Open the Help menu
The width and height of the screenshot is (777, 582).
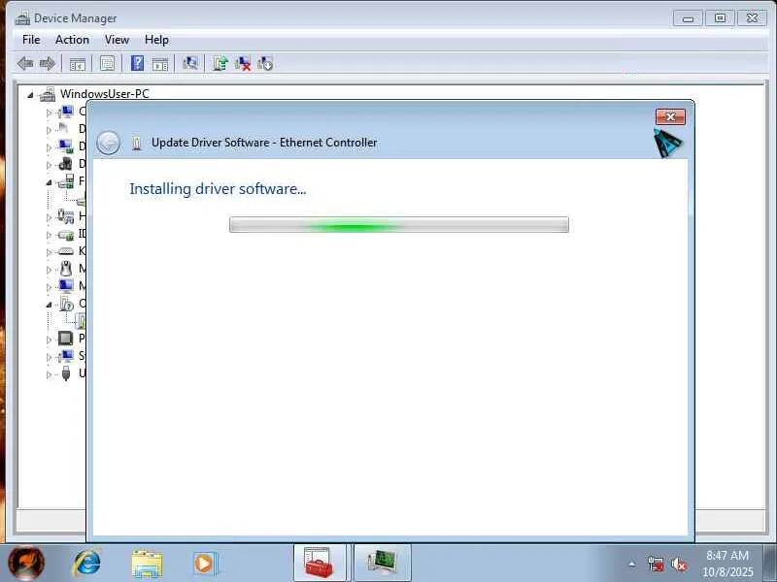coord(156,40)
